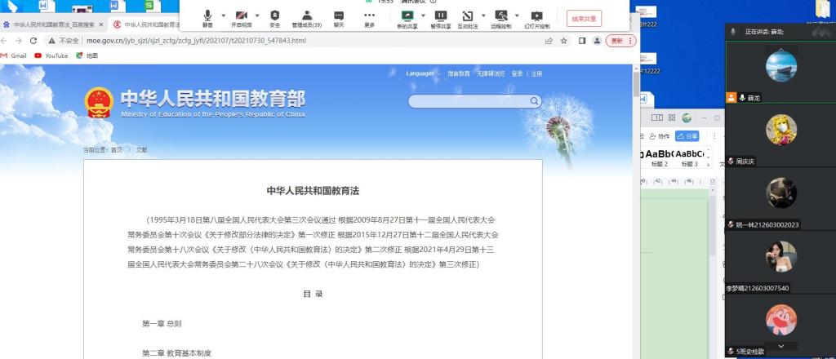Open 互动批注 annotation tool
Image resolution: width=836 pixels, height=359 pixels.
[468, 19]
